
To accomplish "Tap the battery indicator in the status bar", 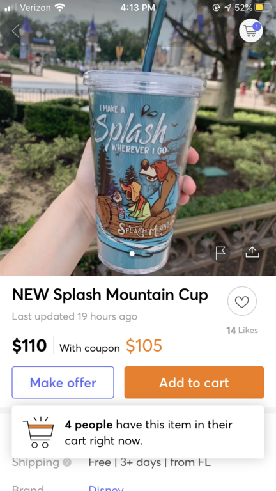I will click(x=262, y=8).
